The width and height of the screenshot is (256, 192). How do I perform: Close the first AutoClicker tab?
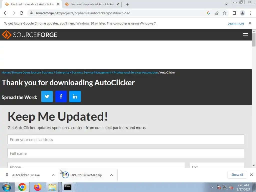point(58,4)
